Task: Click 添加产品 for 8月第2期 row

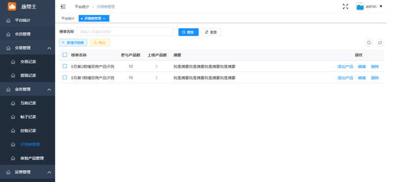Action: click(345, 67)
